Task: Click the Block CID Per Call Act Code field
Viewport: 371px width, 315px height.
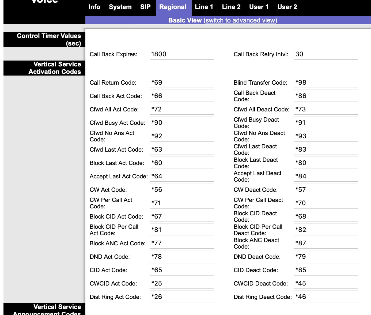Action: (x=182, y=230)
